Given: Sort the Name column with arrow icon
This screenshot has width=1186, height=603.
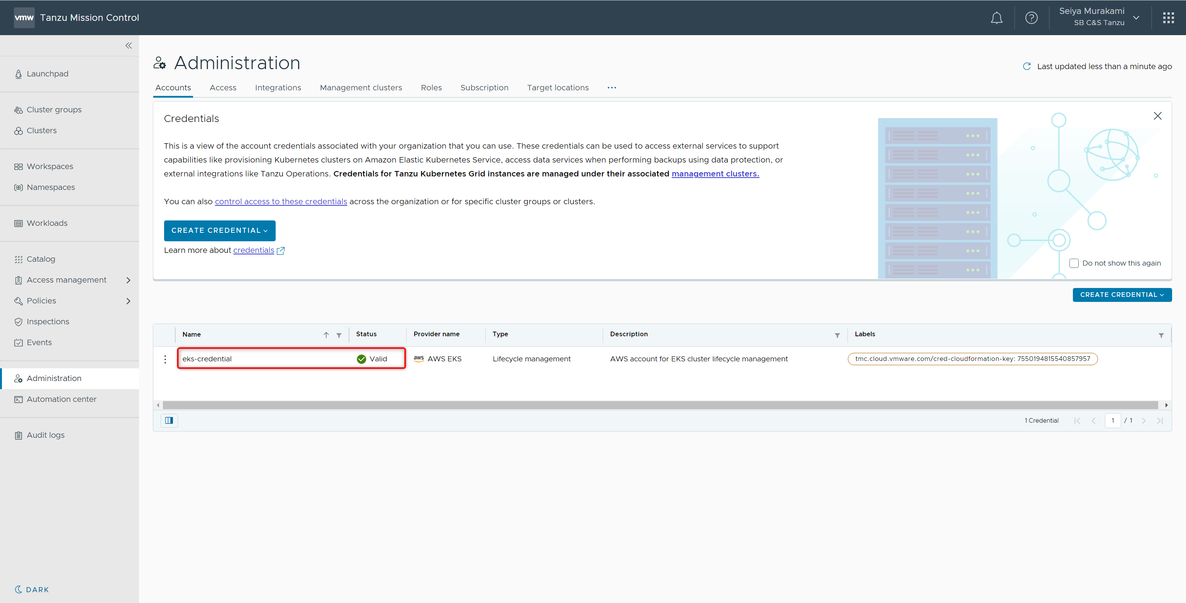Looking at the screenshot, I should [326, 335].
